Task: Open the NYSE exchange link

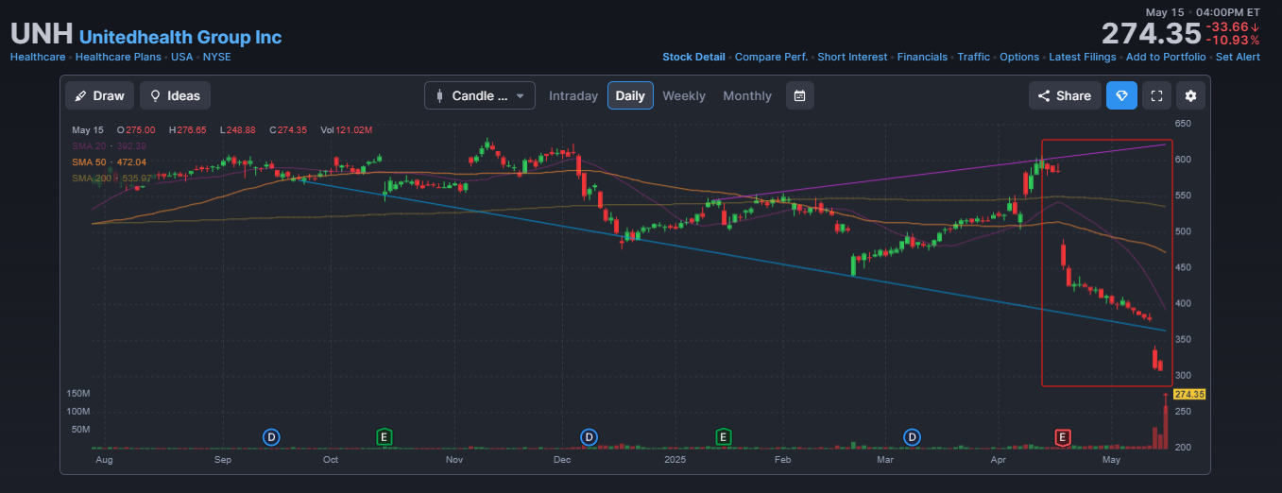Action: [x=217, y=57]
